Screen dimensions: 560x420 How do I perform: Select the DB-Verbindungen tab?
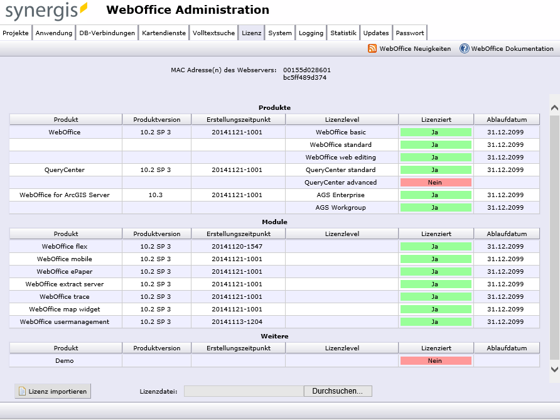coord(107,32)
